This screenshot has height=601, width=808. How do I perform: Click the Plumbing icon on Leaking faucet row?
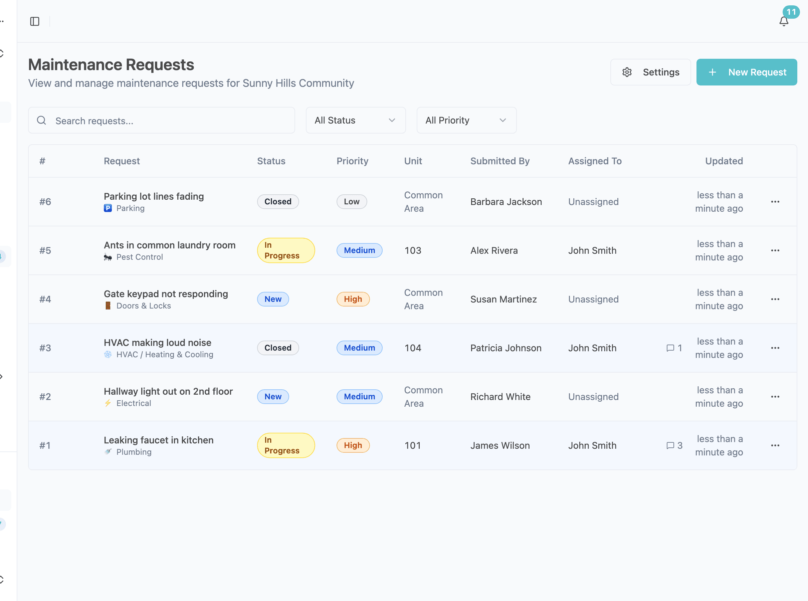tap(108, 452)
